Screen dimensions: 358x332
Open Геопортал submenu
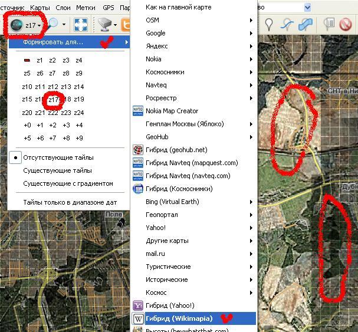tap(194, 215)
